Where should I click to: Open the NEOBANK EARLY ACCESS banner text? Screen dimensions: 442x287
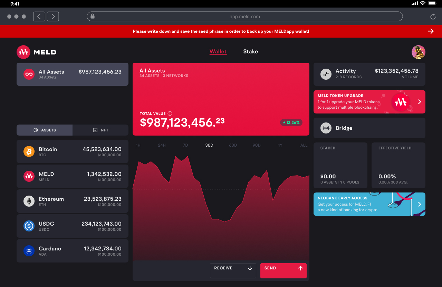[348, 204]
